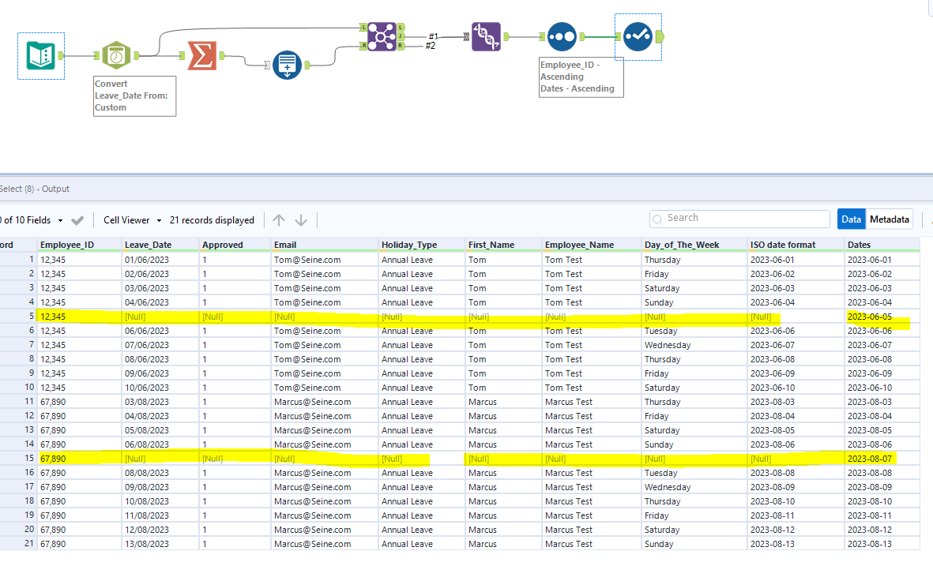Open the '0 of 10 Fields' dropdown
Viewport: 933px width, 566px height.
coord(32,220)
